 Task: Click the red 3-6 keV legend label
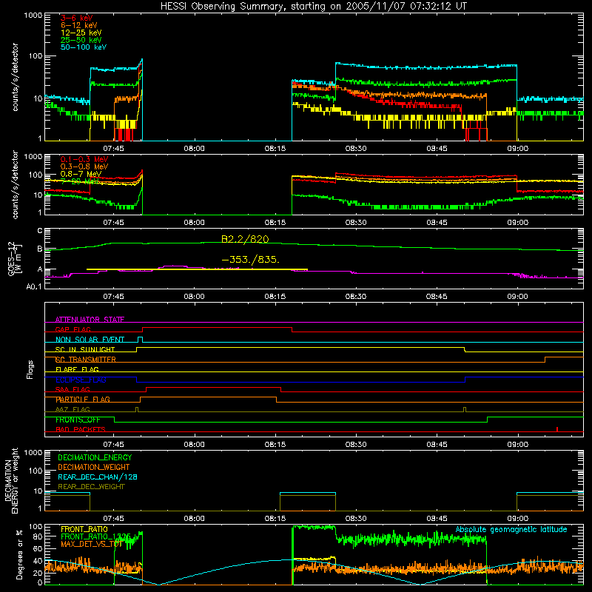(76, 18)
